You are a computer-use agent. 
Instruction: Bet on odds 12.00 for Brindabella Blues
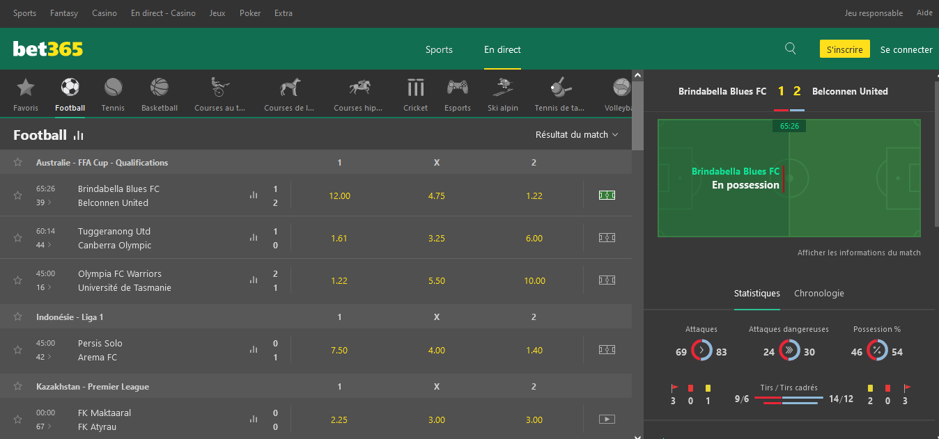[x=339, y=195]
